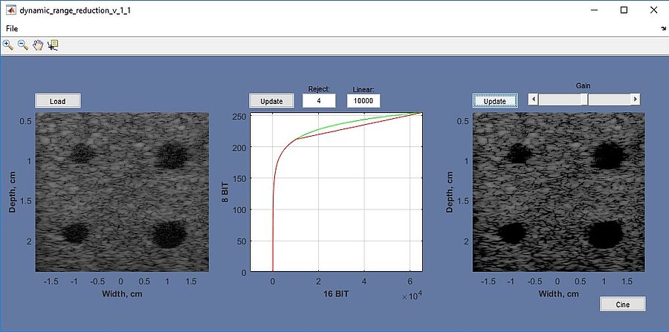669x332 pixels.
Task: Select the Zoom In tool
Action: pyautogui.click(x=8, y=45)
